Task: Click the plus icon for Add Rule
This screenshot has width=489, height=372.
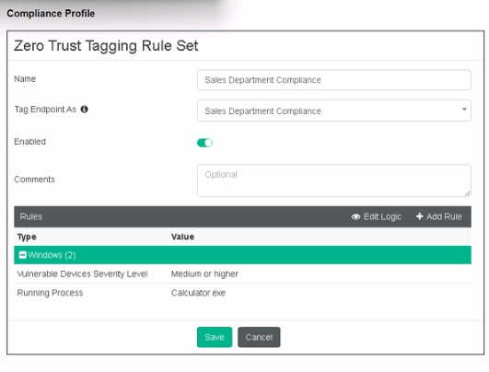Action: tap(419, 216)
